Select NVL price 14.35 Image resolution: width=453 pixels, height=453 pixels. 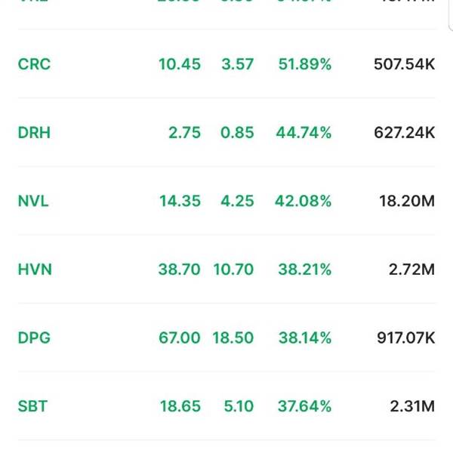point(180,201)
